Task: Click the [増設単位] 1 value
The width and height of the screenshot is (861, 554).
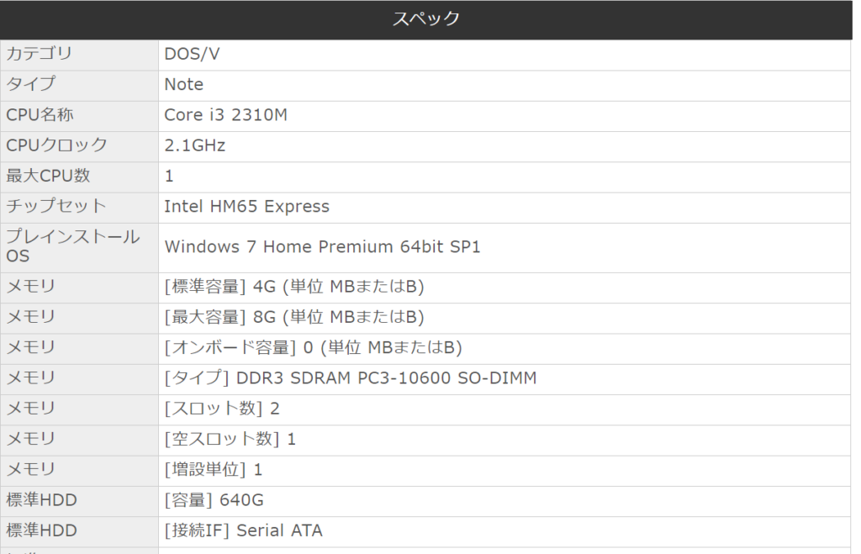Action: coord(214,470)
